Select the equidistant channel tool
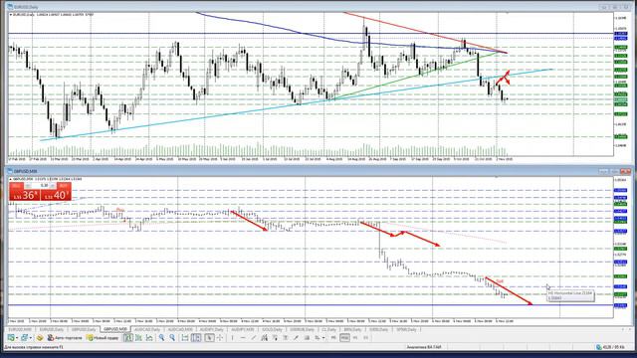The image size is (637, 358). click(264, 338)
